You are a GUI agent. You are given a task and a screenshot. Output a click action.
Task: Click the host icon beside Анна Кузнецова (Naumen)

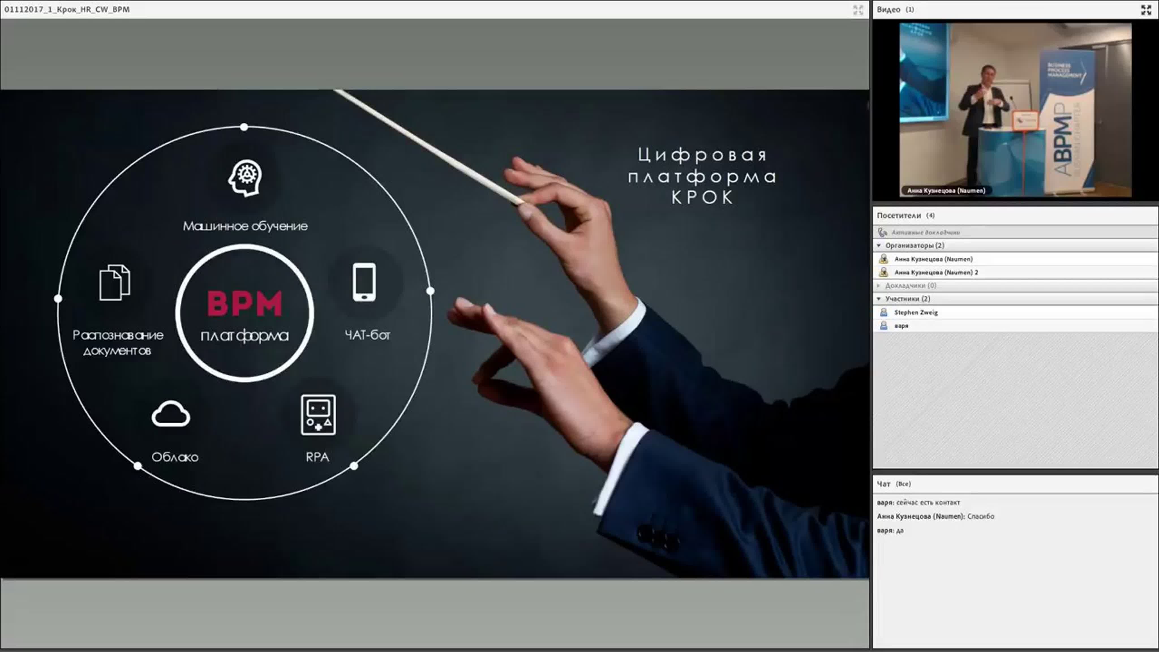click(884, 259)
